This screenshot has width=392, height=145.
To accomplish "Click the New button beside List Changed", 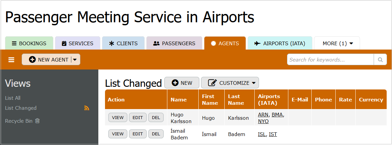I will [182, 83].
